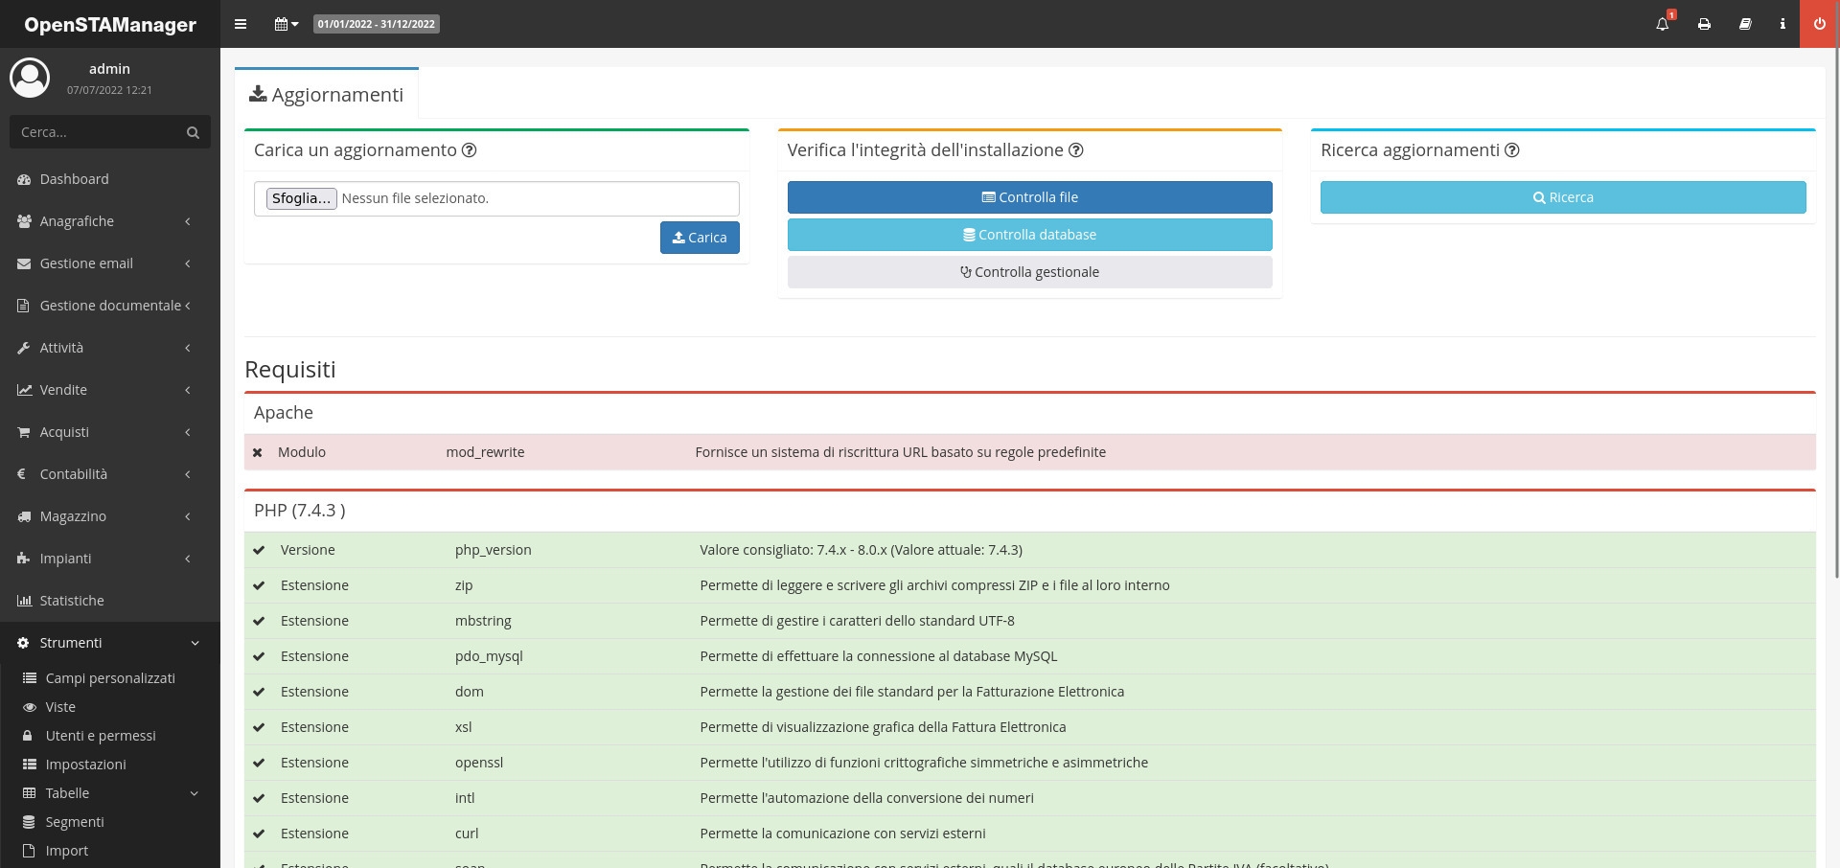Click the printer icon in top bar

point(1704,24)
